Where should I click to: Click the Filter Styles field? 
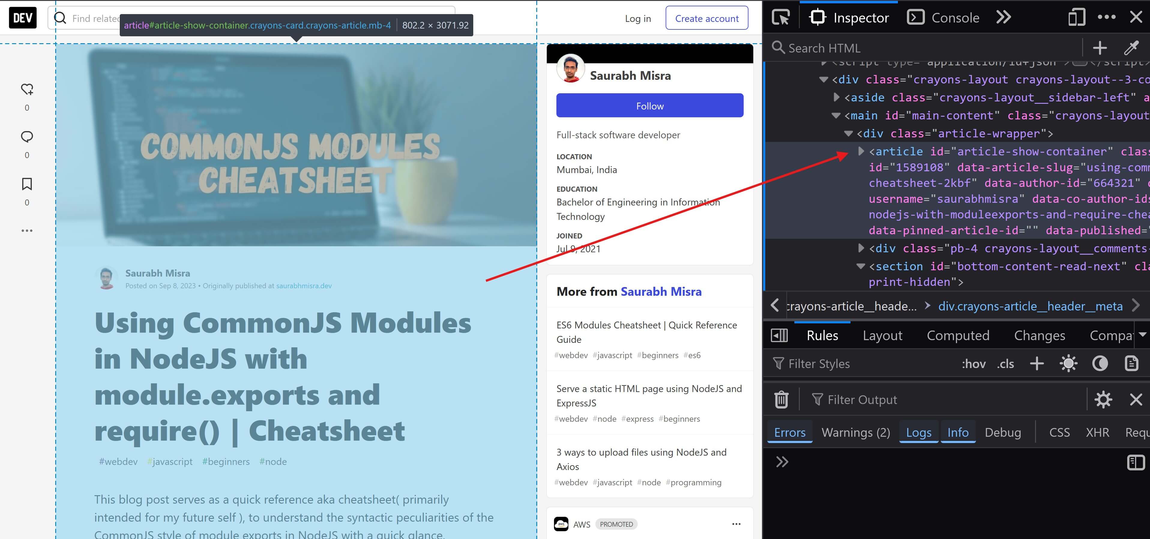coord(862,364)
